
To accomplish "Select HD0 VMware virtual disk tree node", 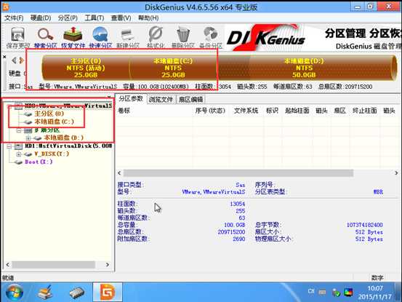I will (68, 106).
